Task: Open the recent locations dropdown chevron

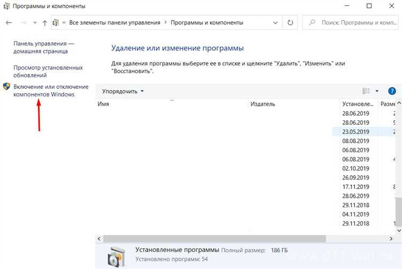Action: (x=34, y=23)
